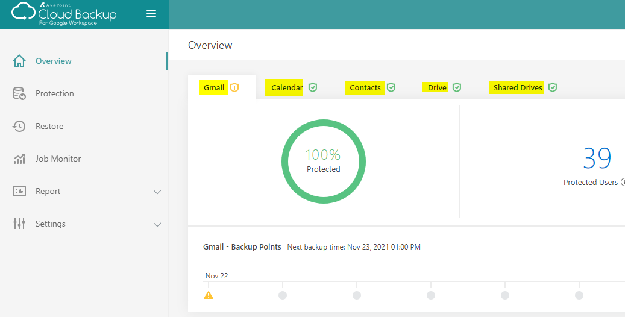Open the Shared Drives tab
The image size is (625, 317).
pyautogui.click(x=518, y=87)
